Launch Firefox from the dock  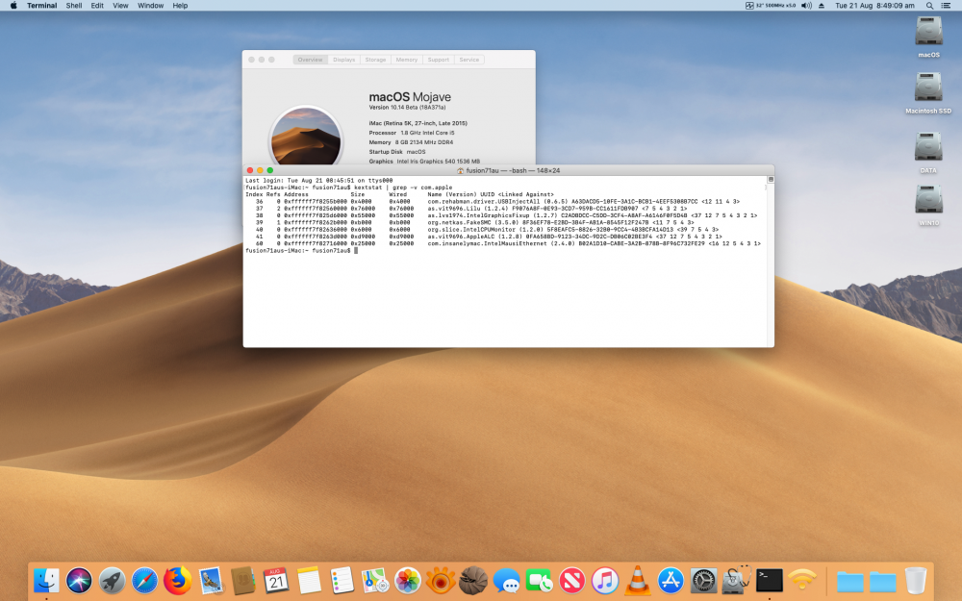[177, 580]
